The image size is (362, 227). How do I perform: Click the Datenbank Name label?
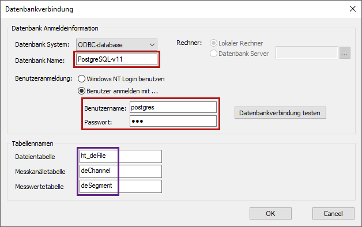(40, 60)
